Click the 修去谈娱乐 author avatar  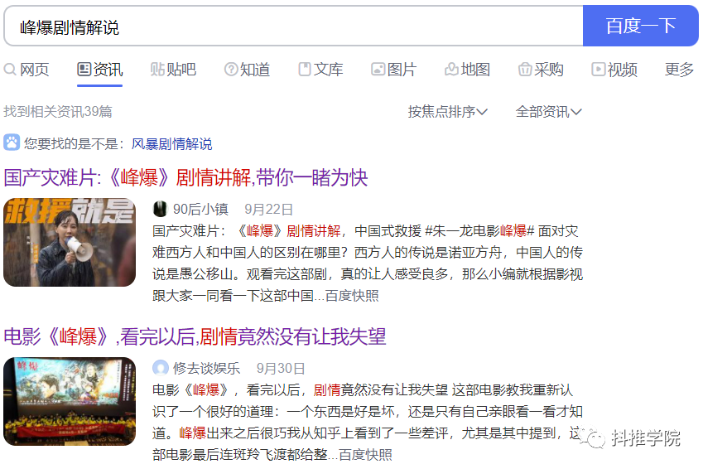160,368
